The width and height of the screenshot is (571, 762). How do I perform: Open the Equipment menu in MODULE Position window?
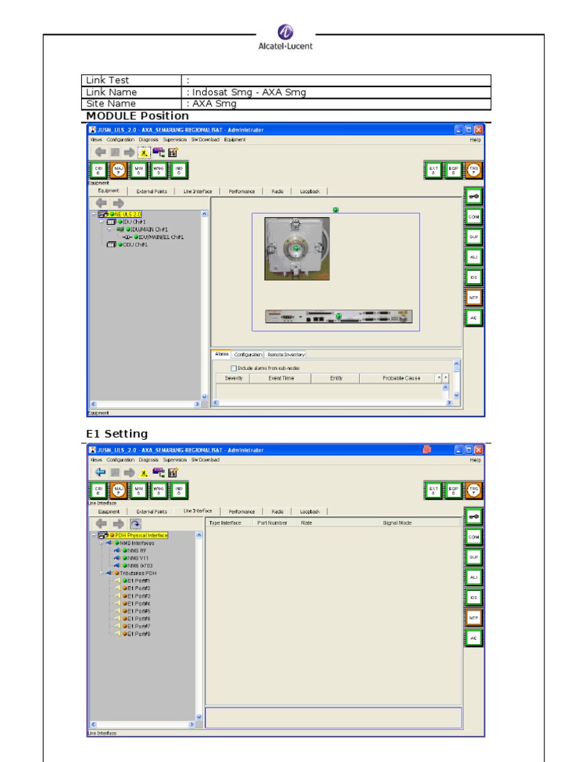click(x=234, y=139)
